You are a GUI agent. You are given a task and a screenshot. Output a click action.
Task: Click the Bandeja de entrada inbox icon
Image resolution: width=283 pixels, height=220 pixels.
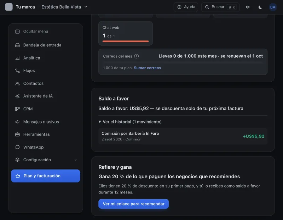[17, 45]
